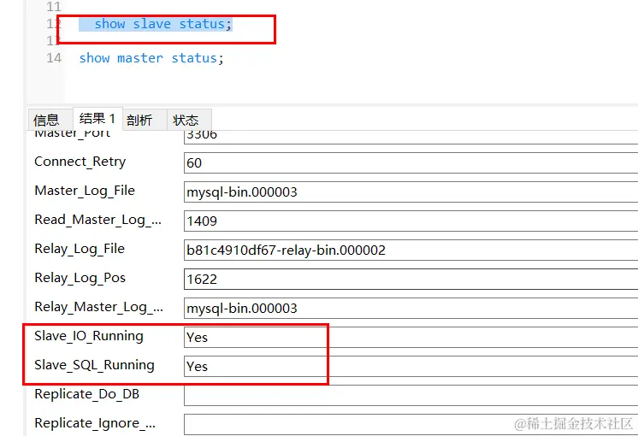The image size is (638, 436).
Task: Switch to the 状态 tab
Action: pos(189,120)
